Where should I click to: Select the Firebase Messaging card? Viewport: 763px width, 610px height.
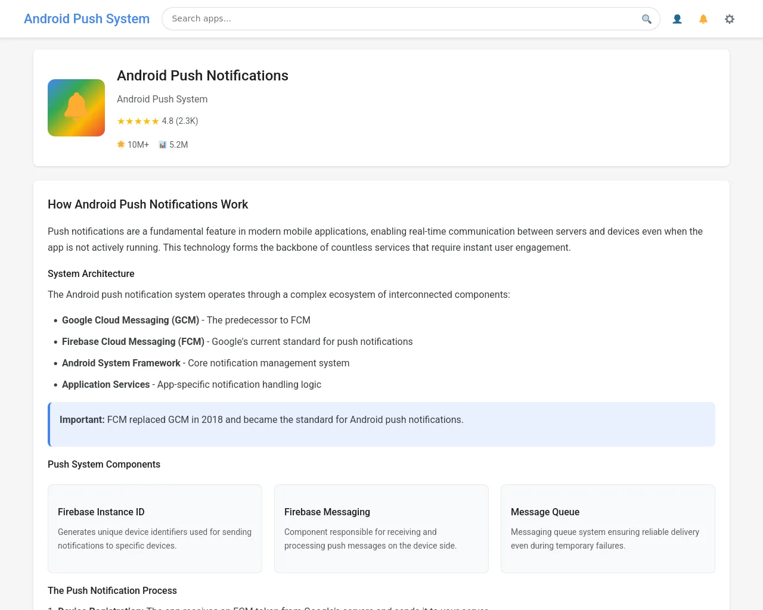(x=381, y=529)
